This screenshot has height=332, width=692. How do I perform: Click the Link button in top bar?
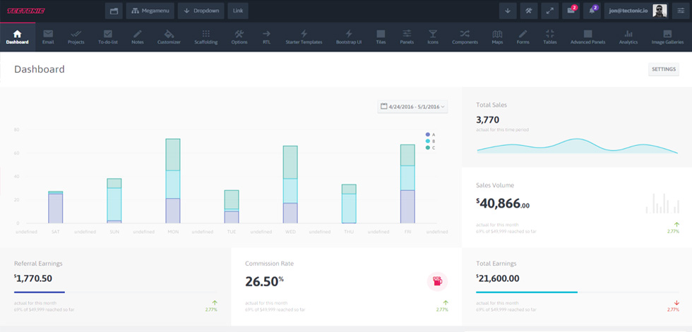pos(238,11)
